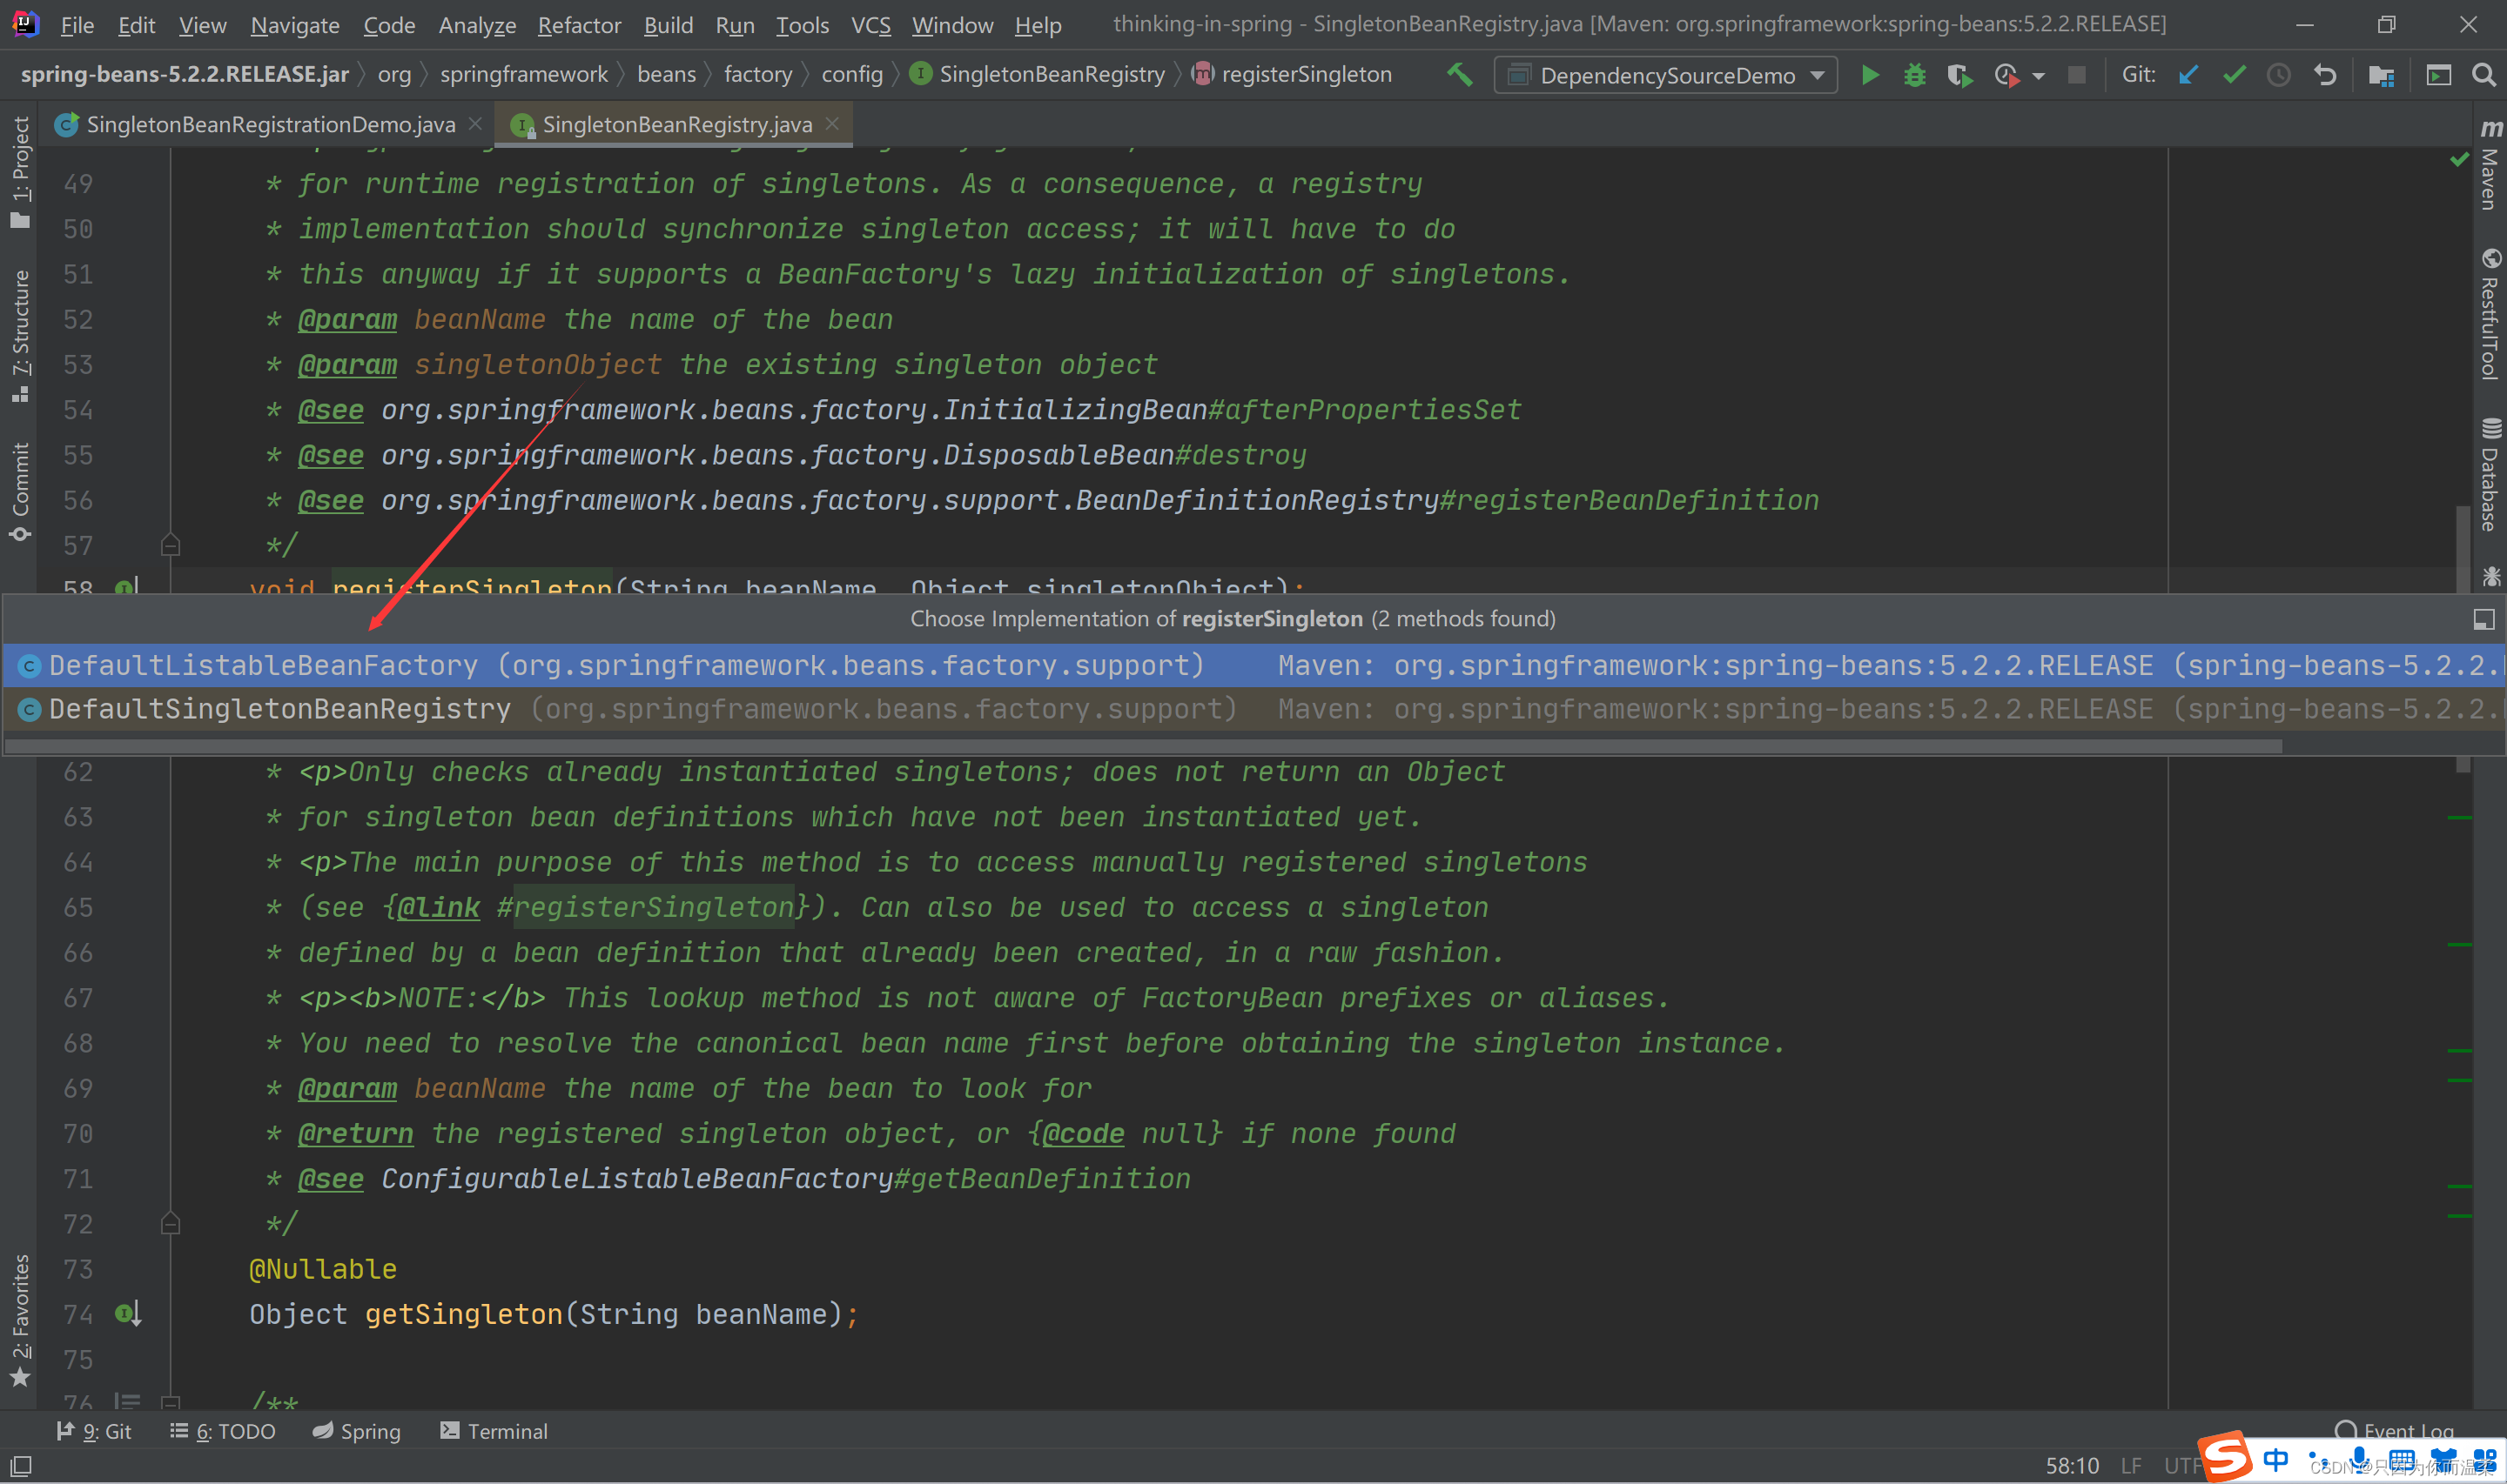Open the Refactor menu

click(x=579, y=25)
